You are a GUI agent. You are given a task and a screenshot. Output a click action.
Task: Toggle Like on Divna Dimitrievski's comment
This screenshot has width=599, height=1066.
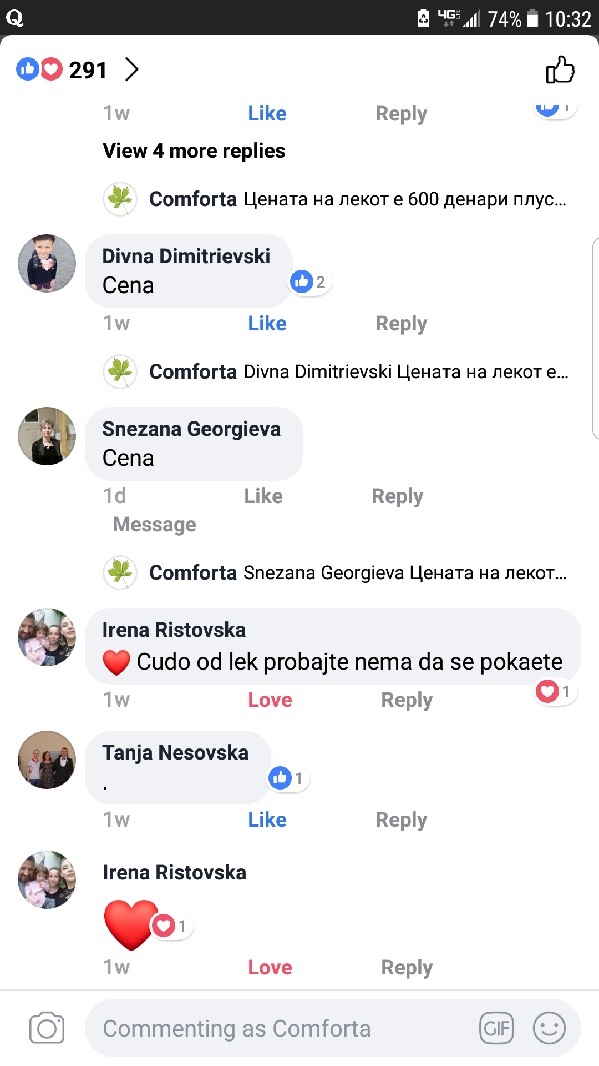click(267, 324)
